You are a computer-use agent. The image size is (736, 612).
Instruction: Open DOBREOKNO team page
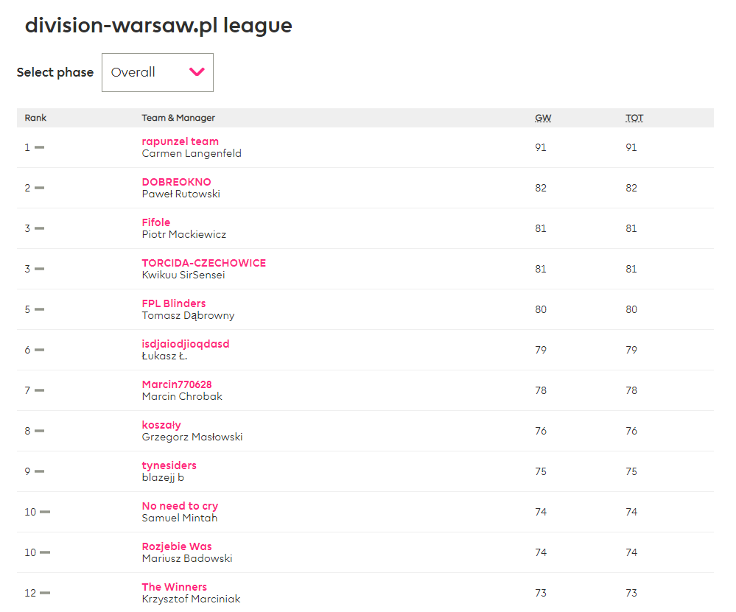click(x=176, y=182)
